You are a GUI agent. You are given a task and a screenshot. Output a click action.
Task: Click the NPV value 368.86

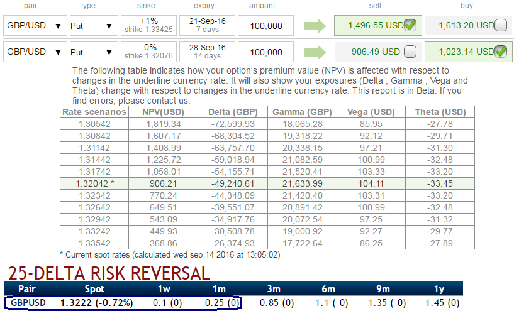pos(163,243)
